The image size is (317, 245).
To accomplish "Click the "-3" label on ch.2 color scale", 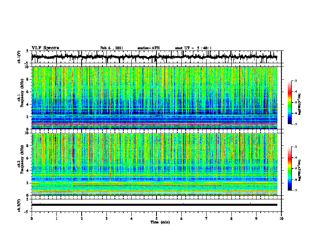I will click(x=295, y=147).
